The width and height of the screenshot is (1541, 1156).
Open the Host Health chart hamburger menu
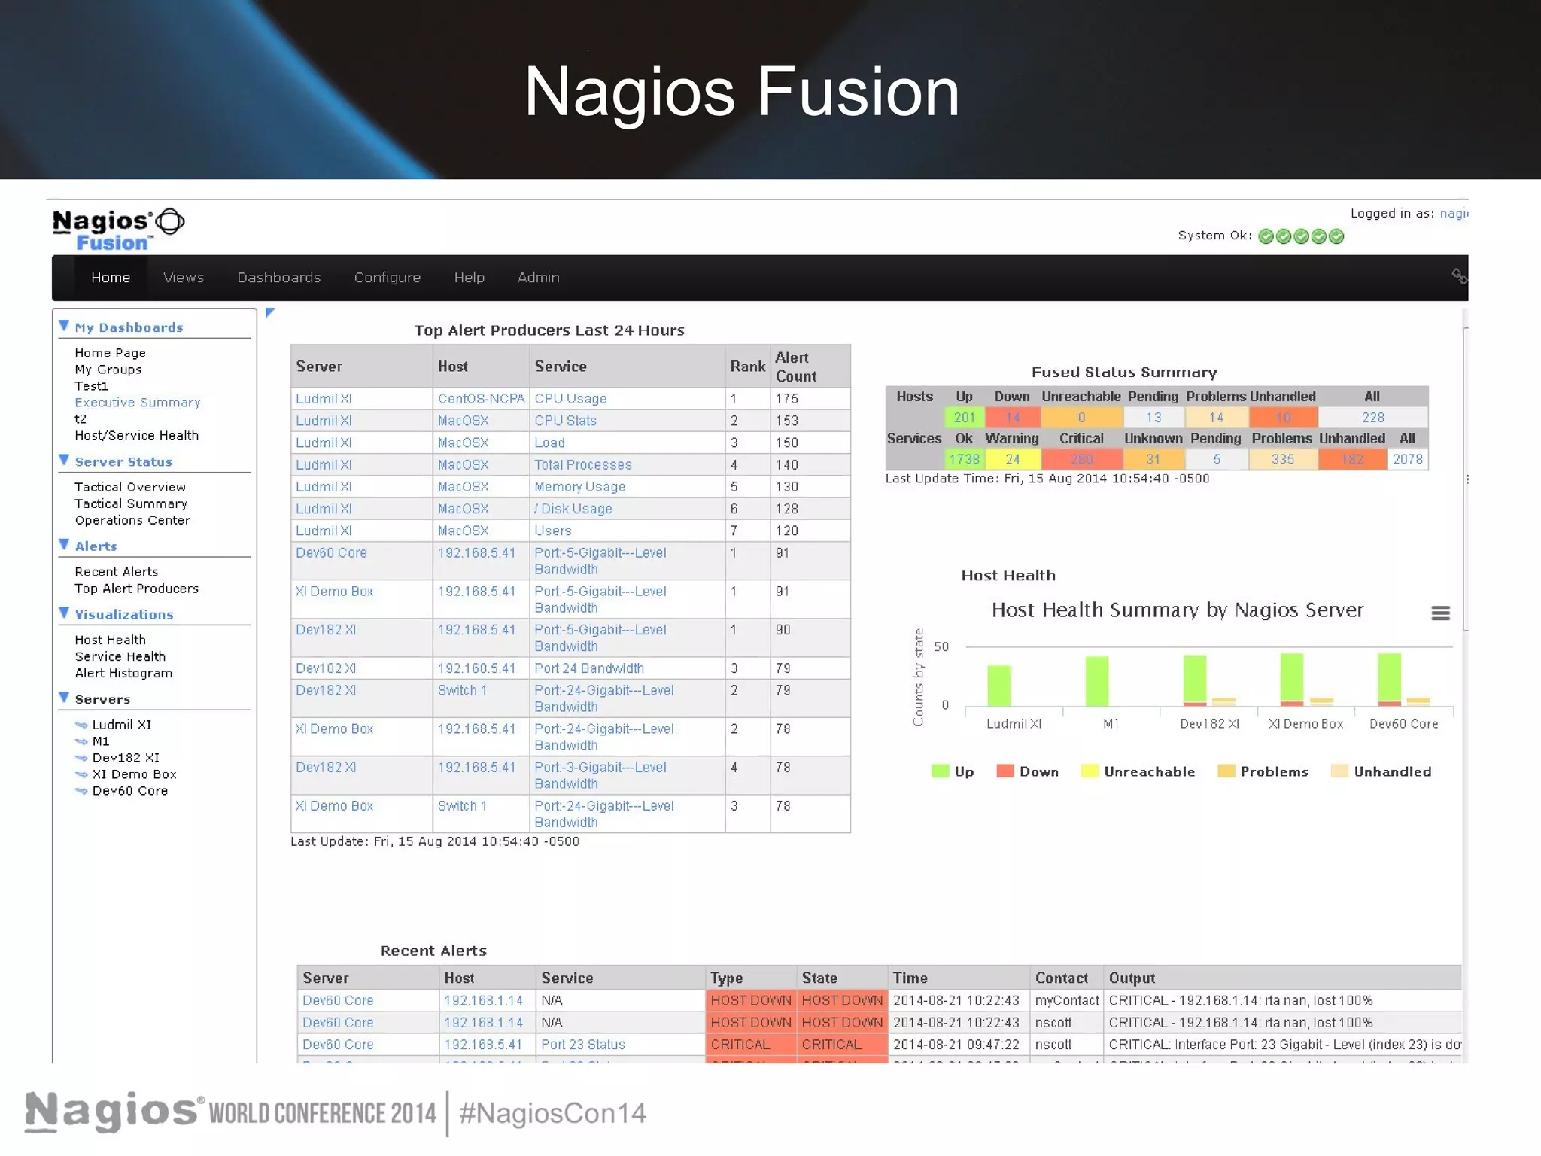click(1440, 613)
